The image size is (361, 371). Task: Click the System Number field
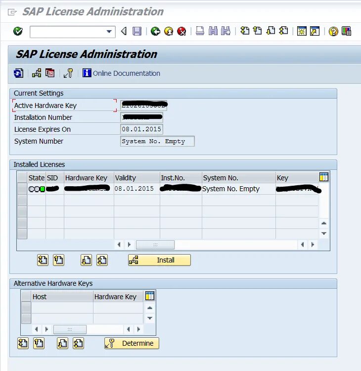click(157, 141)
